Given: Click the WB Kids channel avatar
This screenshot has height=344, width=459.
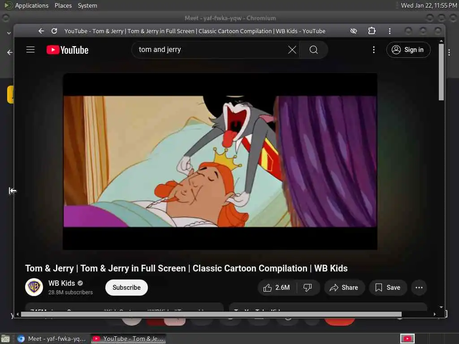Looking at the screenshot, I should (x=34, y=287).
